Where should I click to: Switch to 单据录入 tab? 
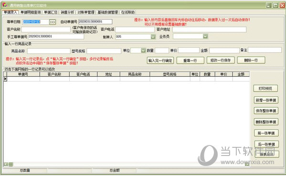10,12
